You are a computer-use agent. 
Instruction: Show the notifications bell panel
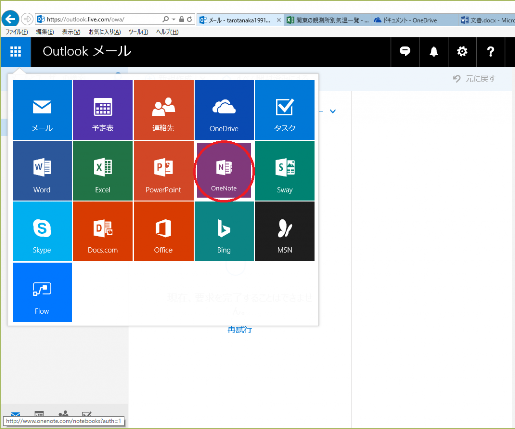pyautogui.click(x=433, y=52)
